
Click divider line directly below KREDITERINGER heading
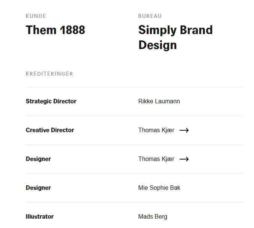(x=134, y=87)
